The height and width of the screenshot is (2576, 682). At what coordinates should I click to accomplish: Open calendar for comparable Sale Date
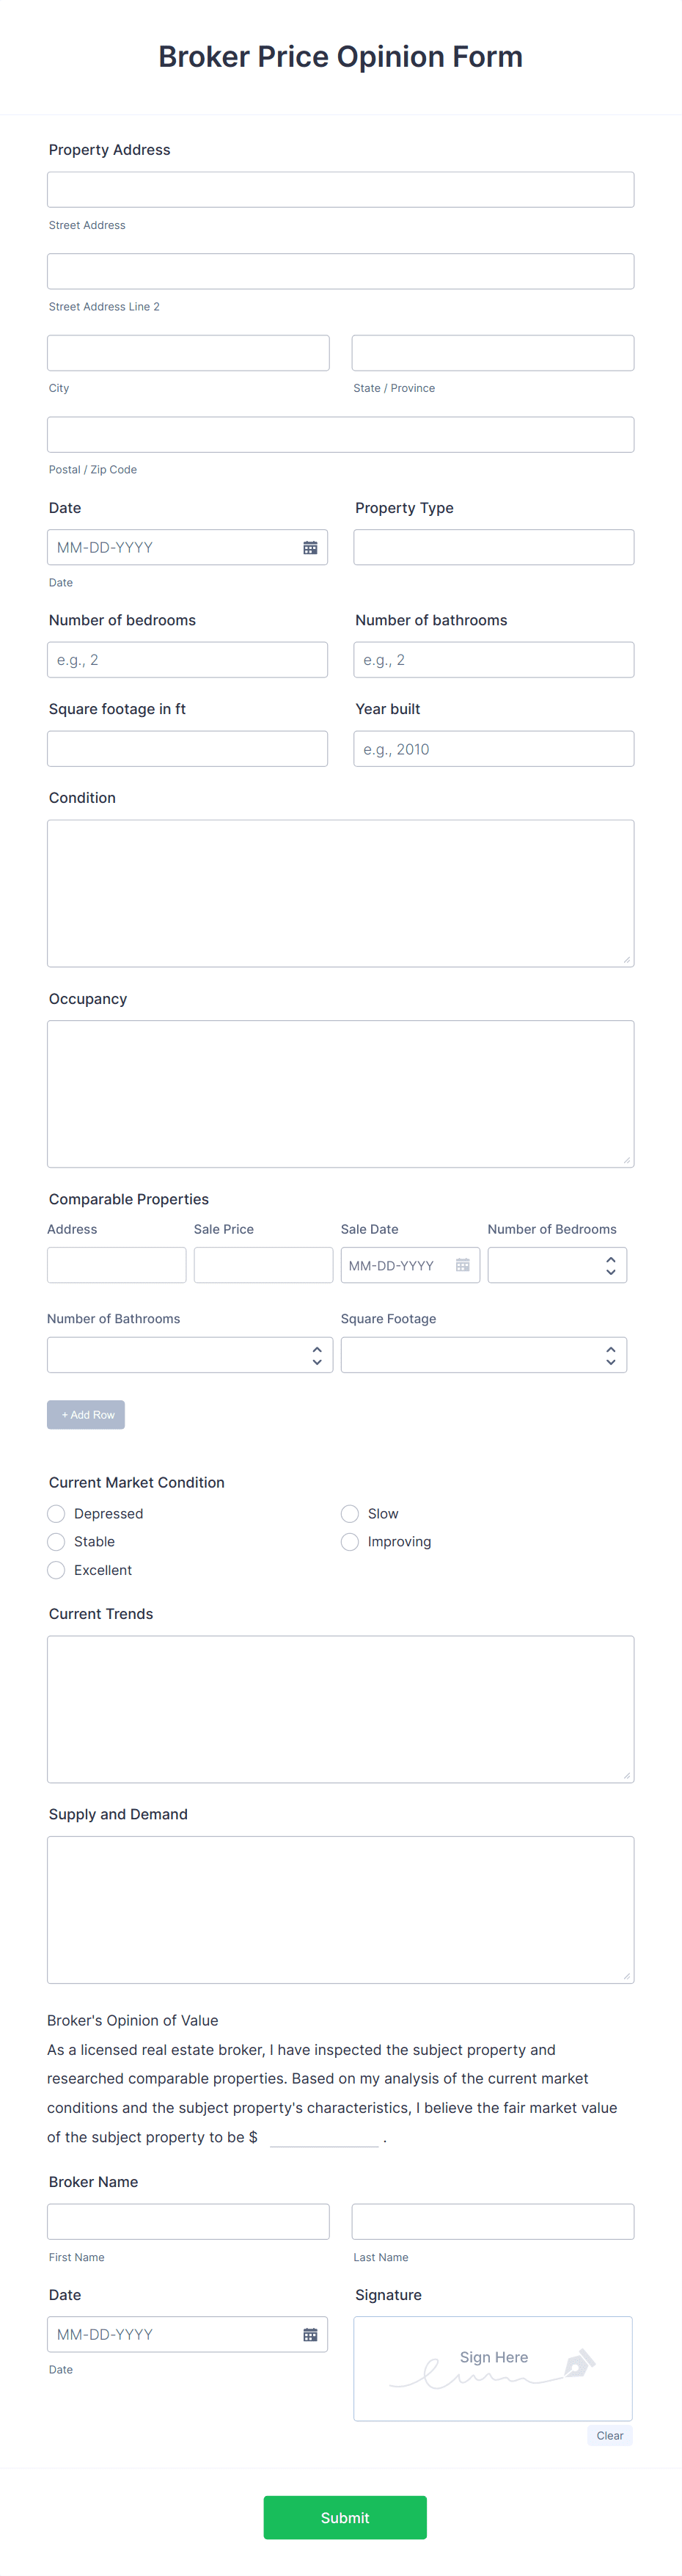(462, 1265)
